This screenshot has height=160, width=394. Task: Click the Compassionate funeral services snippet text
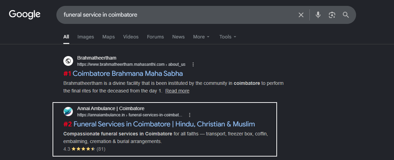click(166, 137)
